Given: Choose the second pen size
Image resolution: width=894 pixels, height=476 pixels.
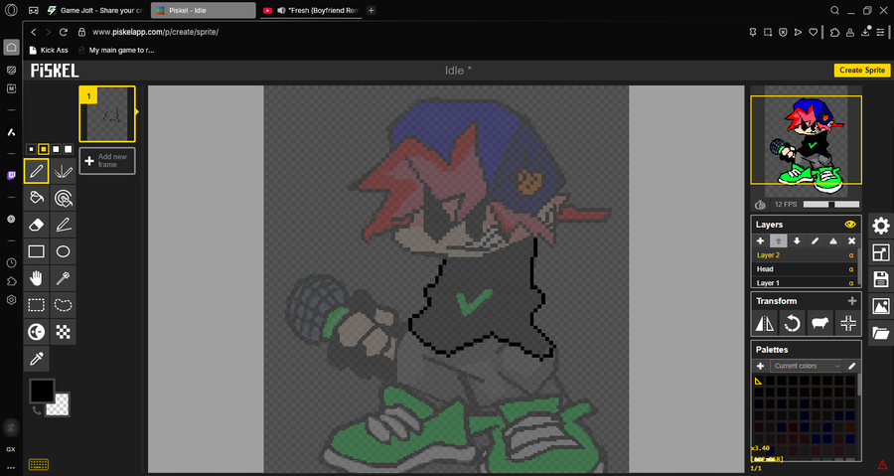Looking at the screenshot, I should click(44, 149).
